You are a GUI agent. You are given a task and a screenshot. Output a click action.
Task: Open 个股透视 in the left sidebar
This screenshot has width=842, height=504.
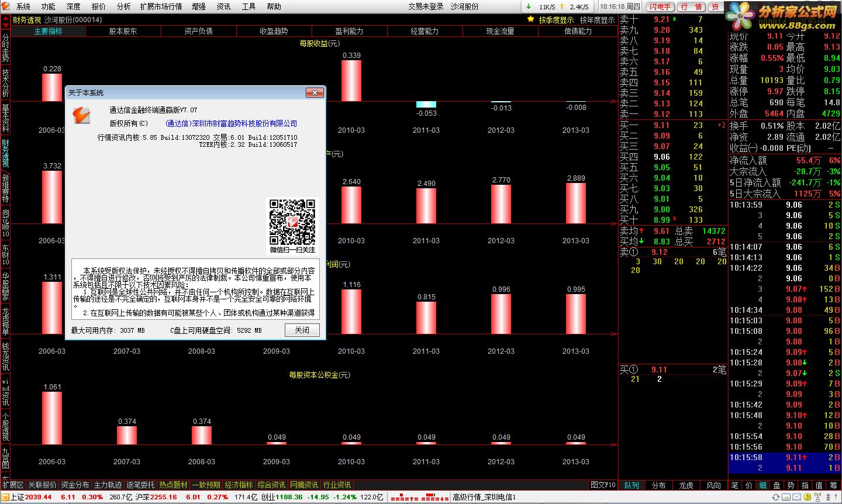tap(5, 426)
